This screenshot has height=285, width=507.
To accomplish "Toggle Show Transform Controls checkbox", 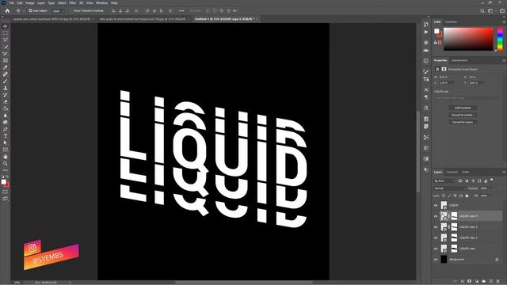I will click(x=71, y=10).
